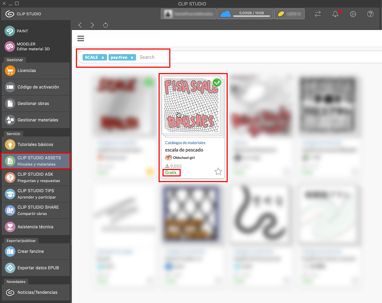Open the help question mark icon
The height and width of the screenshot is (303, 382).
click(x=370, y=14)
